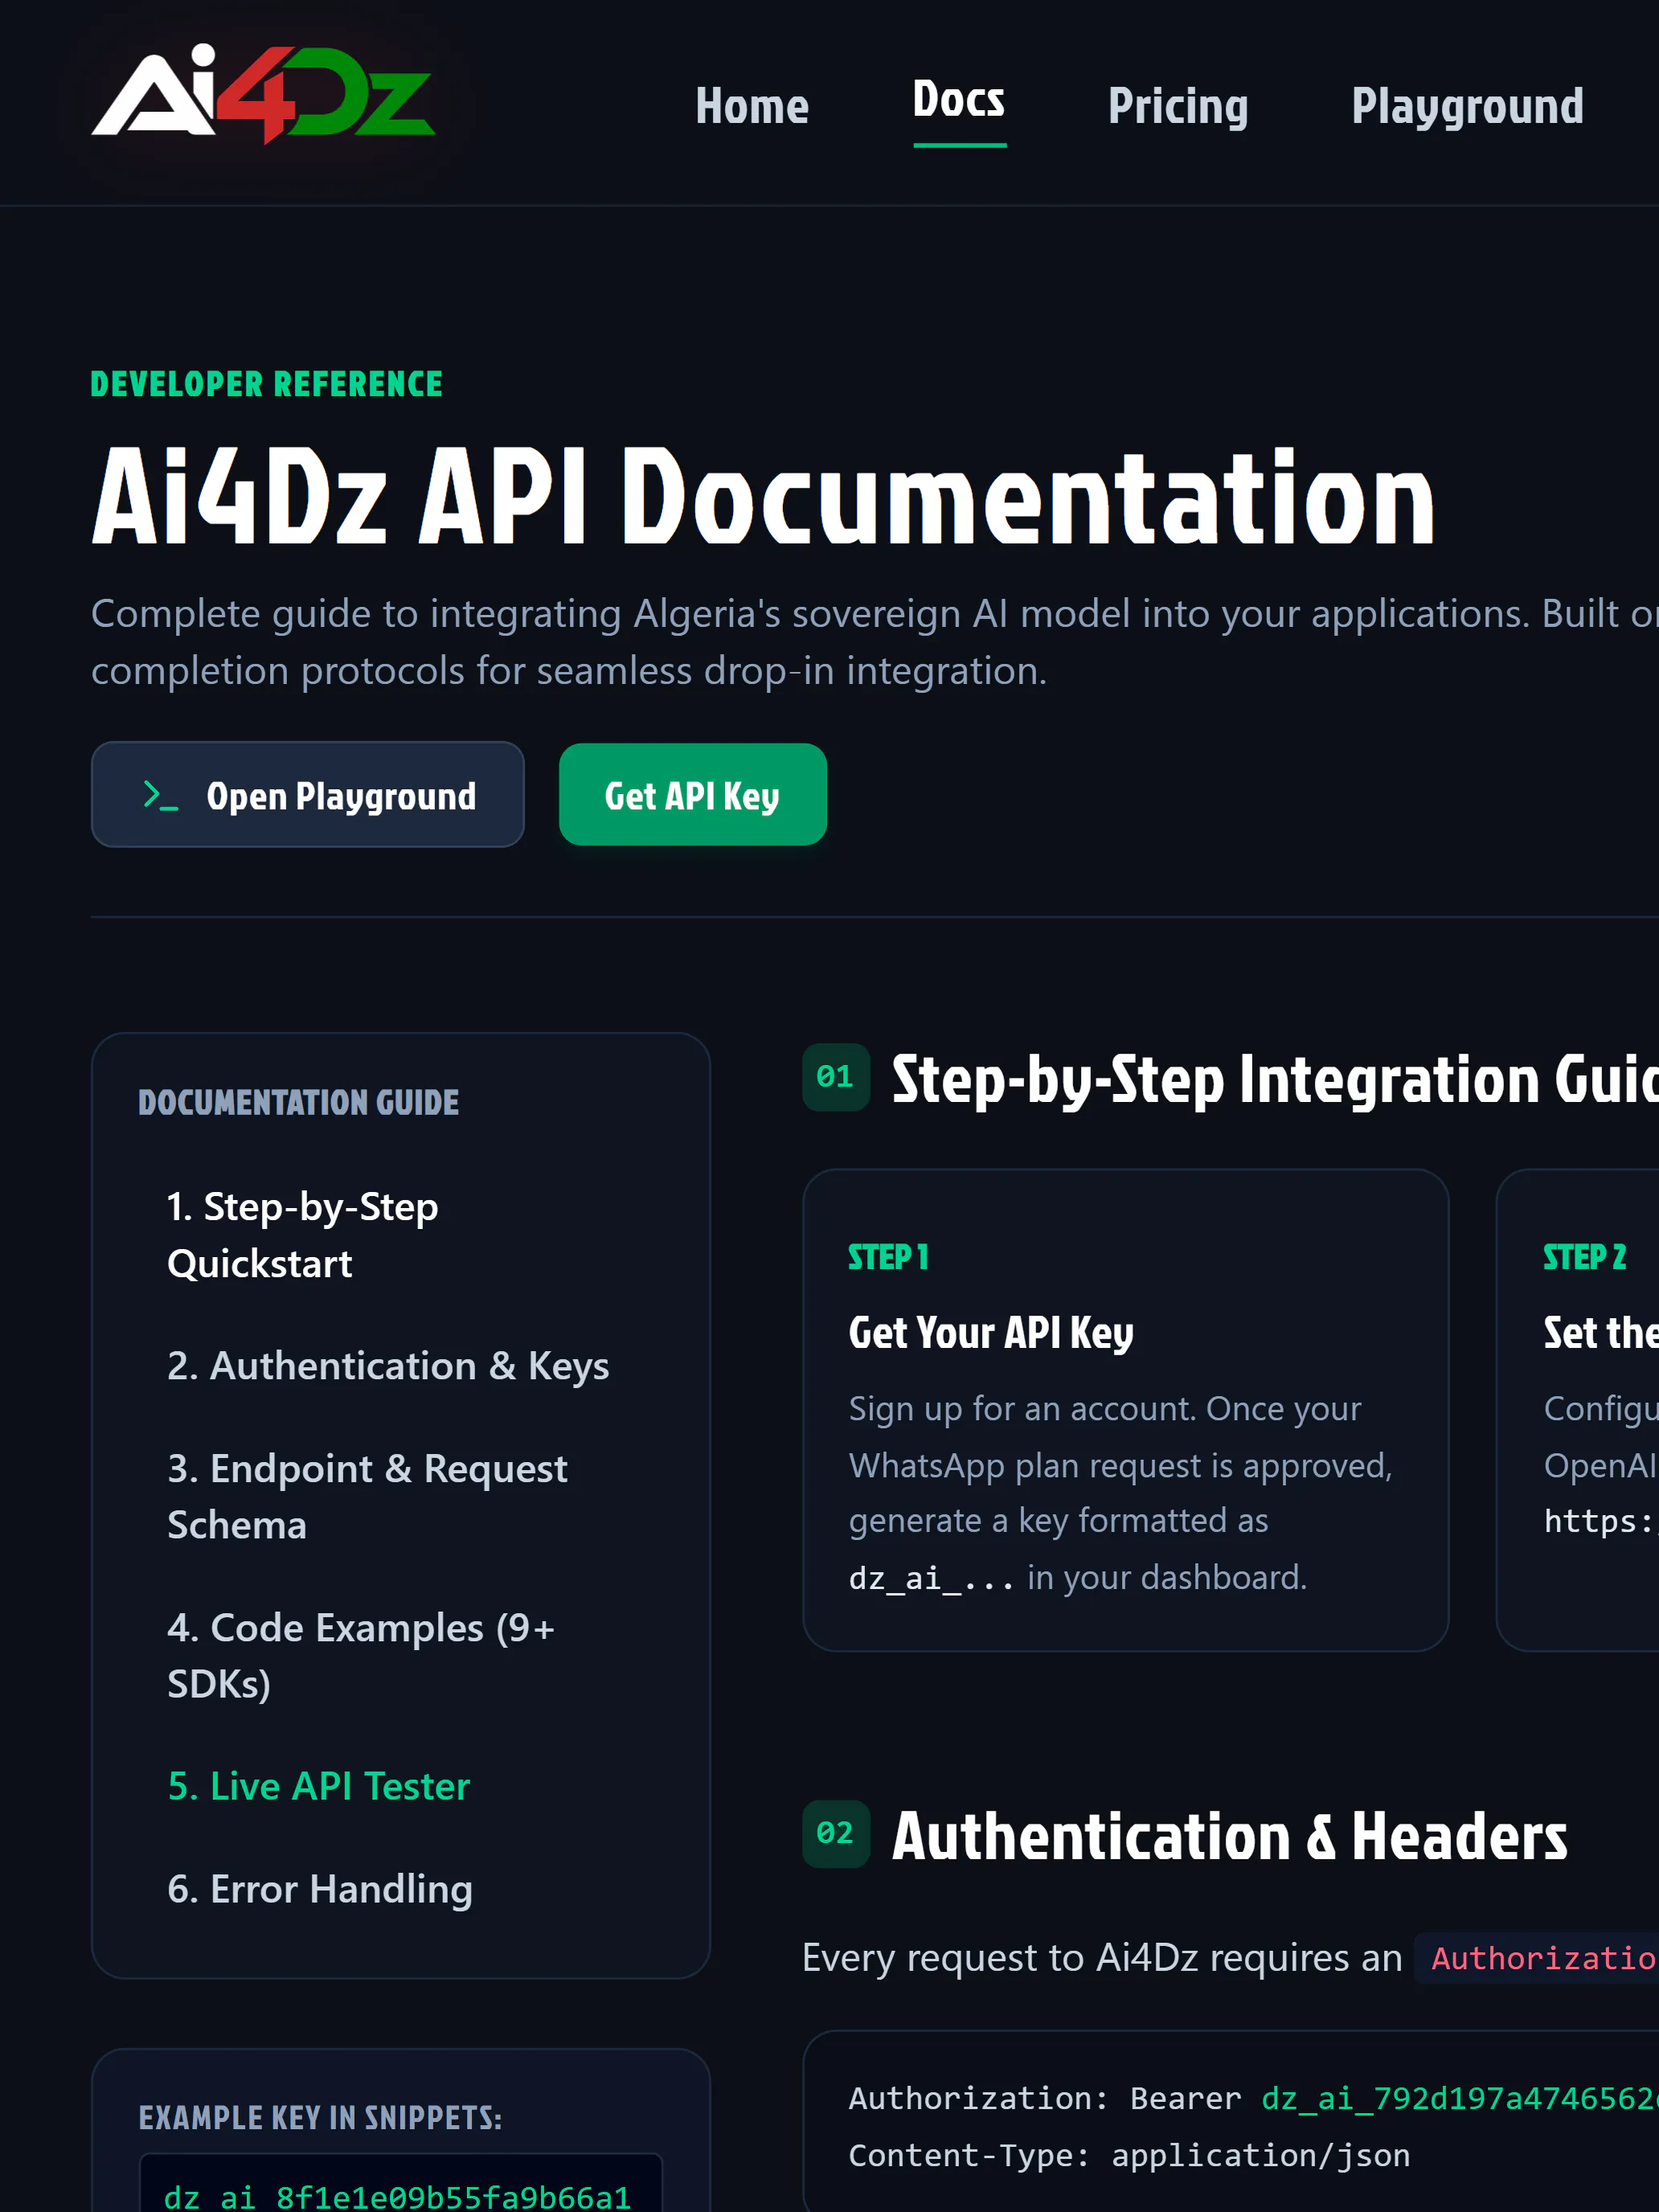
Task: Click the Ai4Dz logo
Action: click(x=264, y=94)
